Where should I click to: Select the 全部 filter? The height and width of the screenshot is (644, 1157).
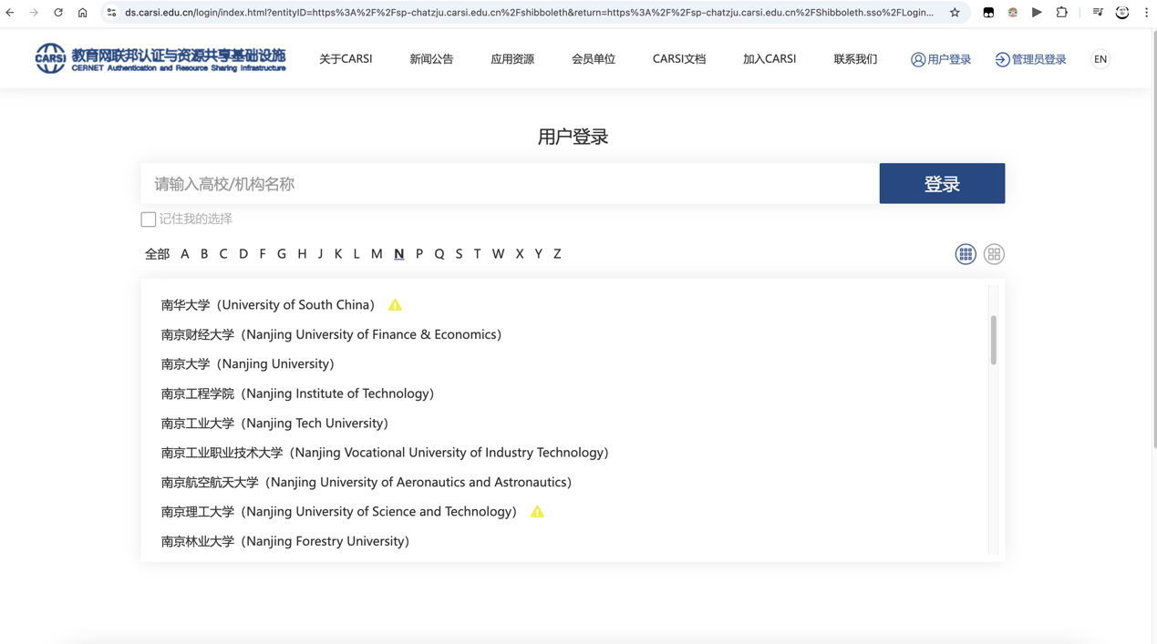coord(157,254)
